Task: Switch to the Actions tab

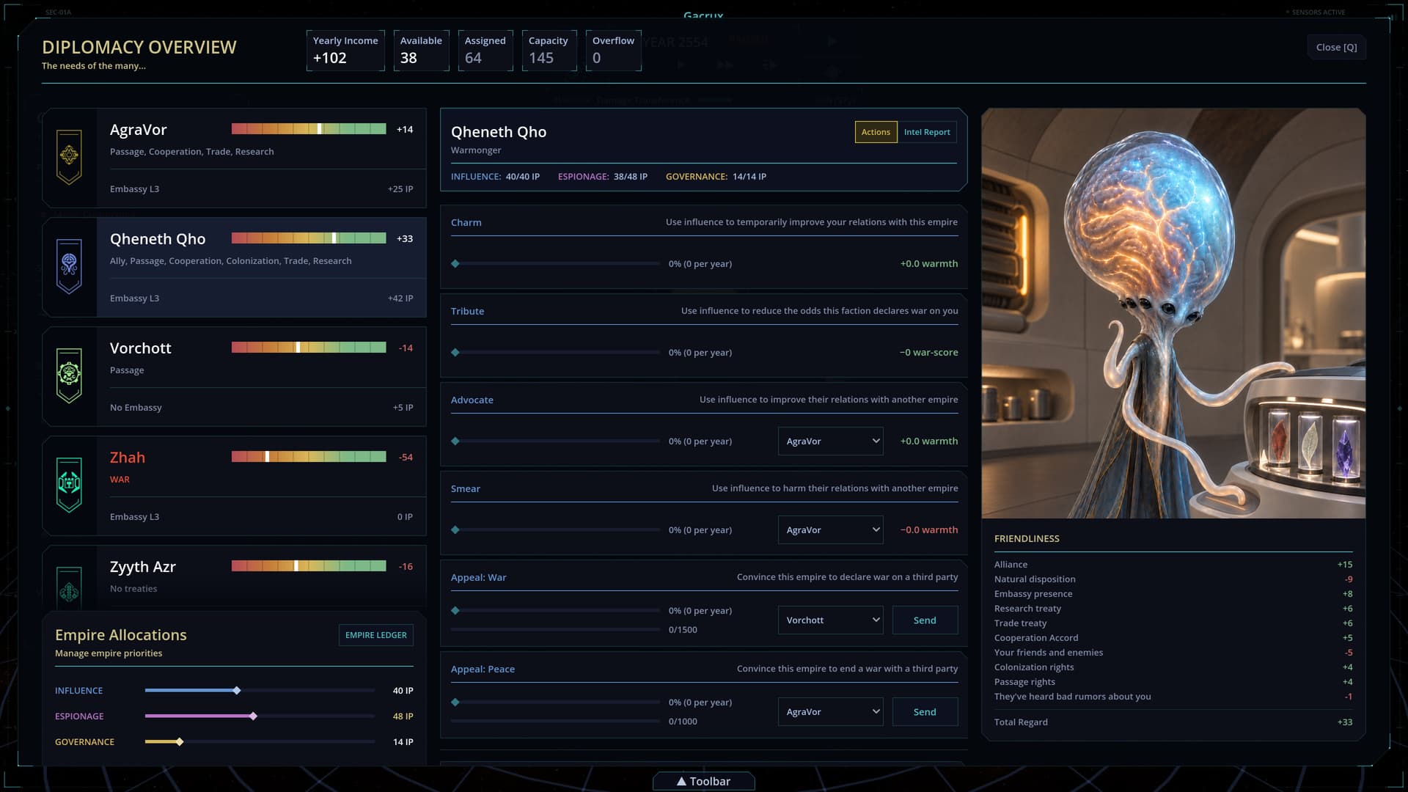Action: [x=876, y=132]
